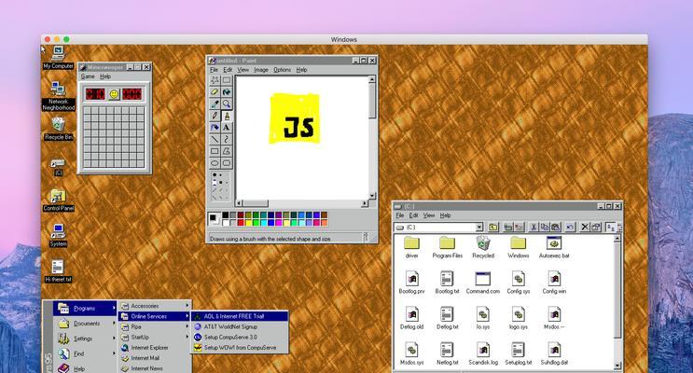Screen dimensions: 693x373
Task: Pick the Curve tool in Paint
Action: click(x=227, y=139)
